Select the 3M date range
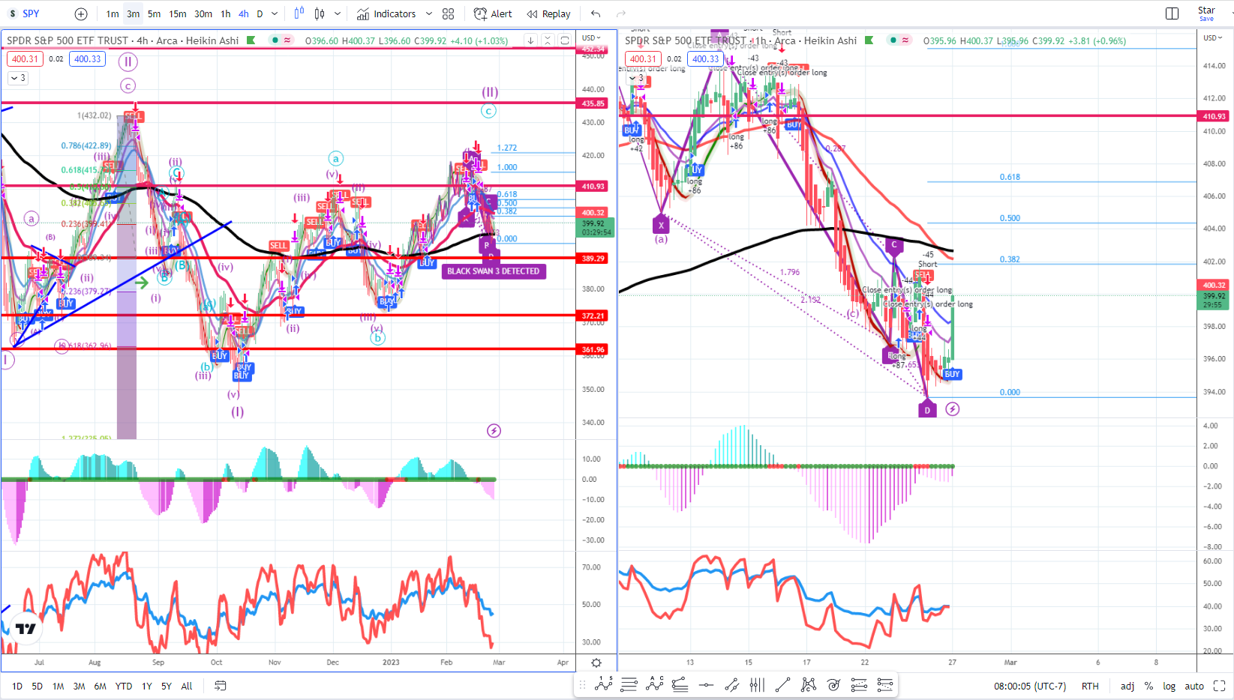Image resolution: width=1234 pixels, height=700 pixels. 79,686
